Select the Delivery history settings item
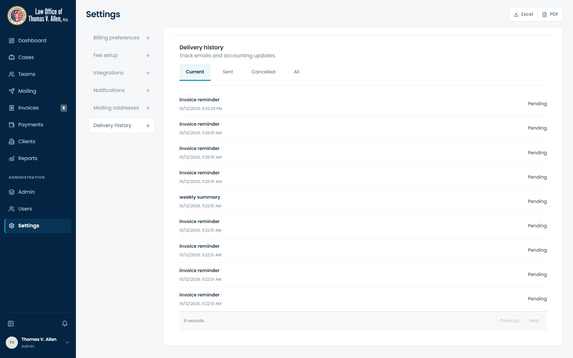 pos(122,126)
